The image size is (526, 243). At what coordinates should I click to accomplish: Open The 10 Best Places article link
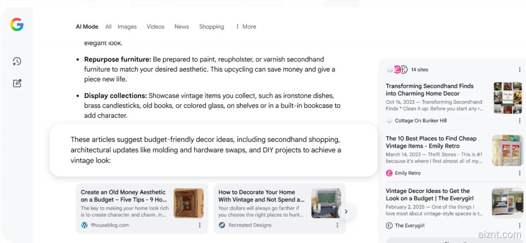pyautogui.click(x=431, y=142)
